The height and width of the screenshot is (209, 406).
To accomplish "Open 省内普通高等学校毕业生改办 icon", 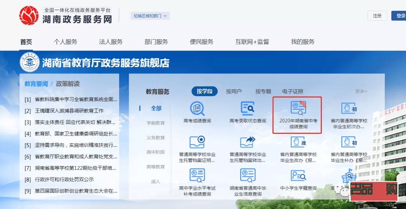I will pyautogui.click(x=298, y=143).
